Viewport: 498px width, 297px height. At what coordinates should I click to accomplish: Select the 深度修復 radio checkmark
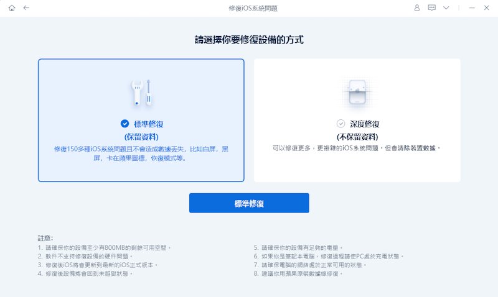341,124
